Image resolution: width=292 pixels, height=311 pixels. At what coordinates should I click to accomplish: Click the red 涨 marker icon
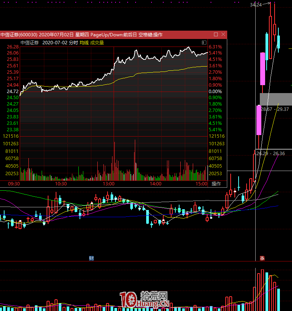pos(262,258)
